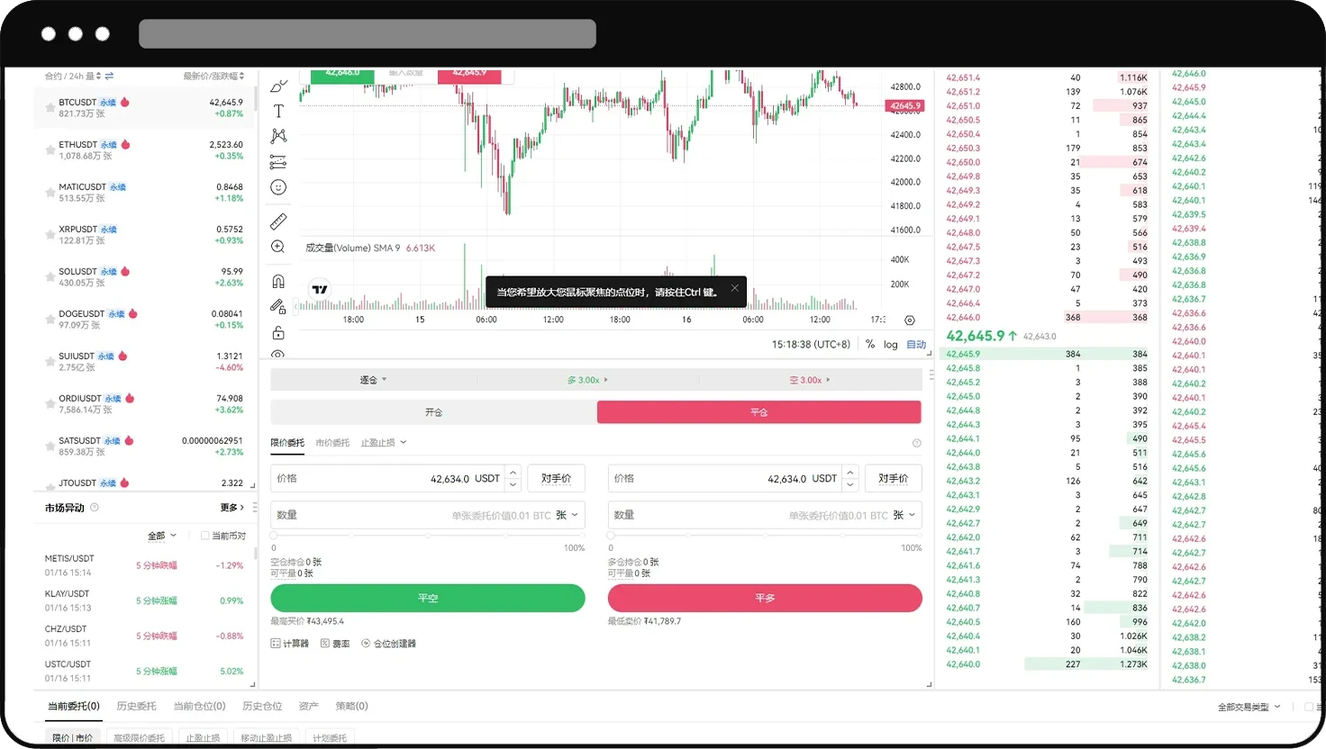Select the emoji annotation tool

(277, 187)
